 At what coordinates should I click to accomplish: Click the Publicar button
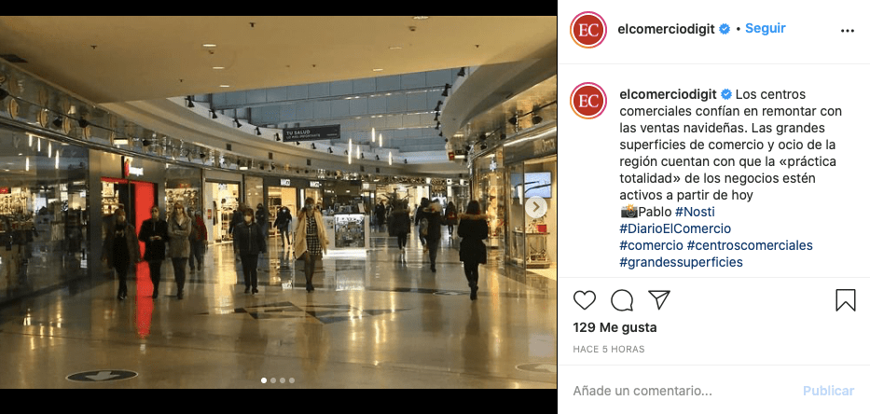click(x=828, y=391)
